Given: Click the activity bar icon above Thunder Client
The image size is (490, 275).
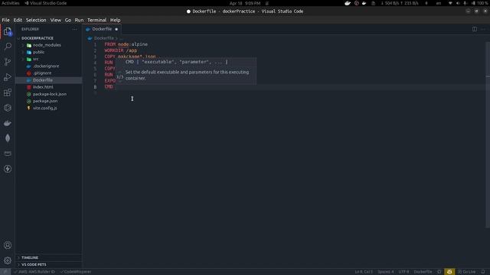Looking at the screenshot, I should tap(8, 154).
